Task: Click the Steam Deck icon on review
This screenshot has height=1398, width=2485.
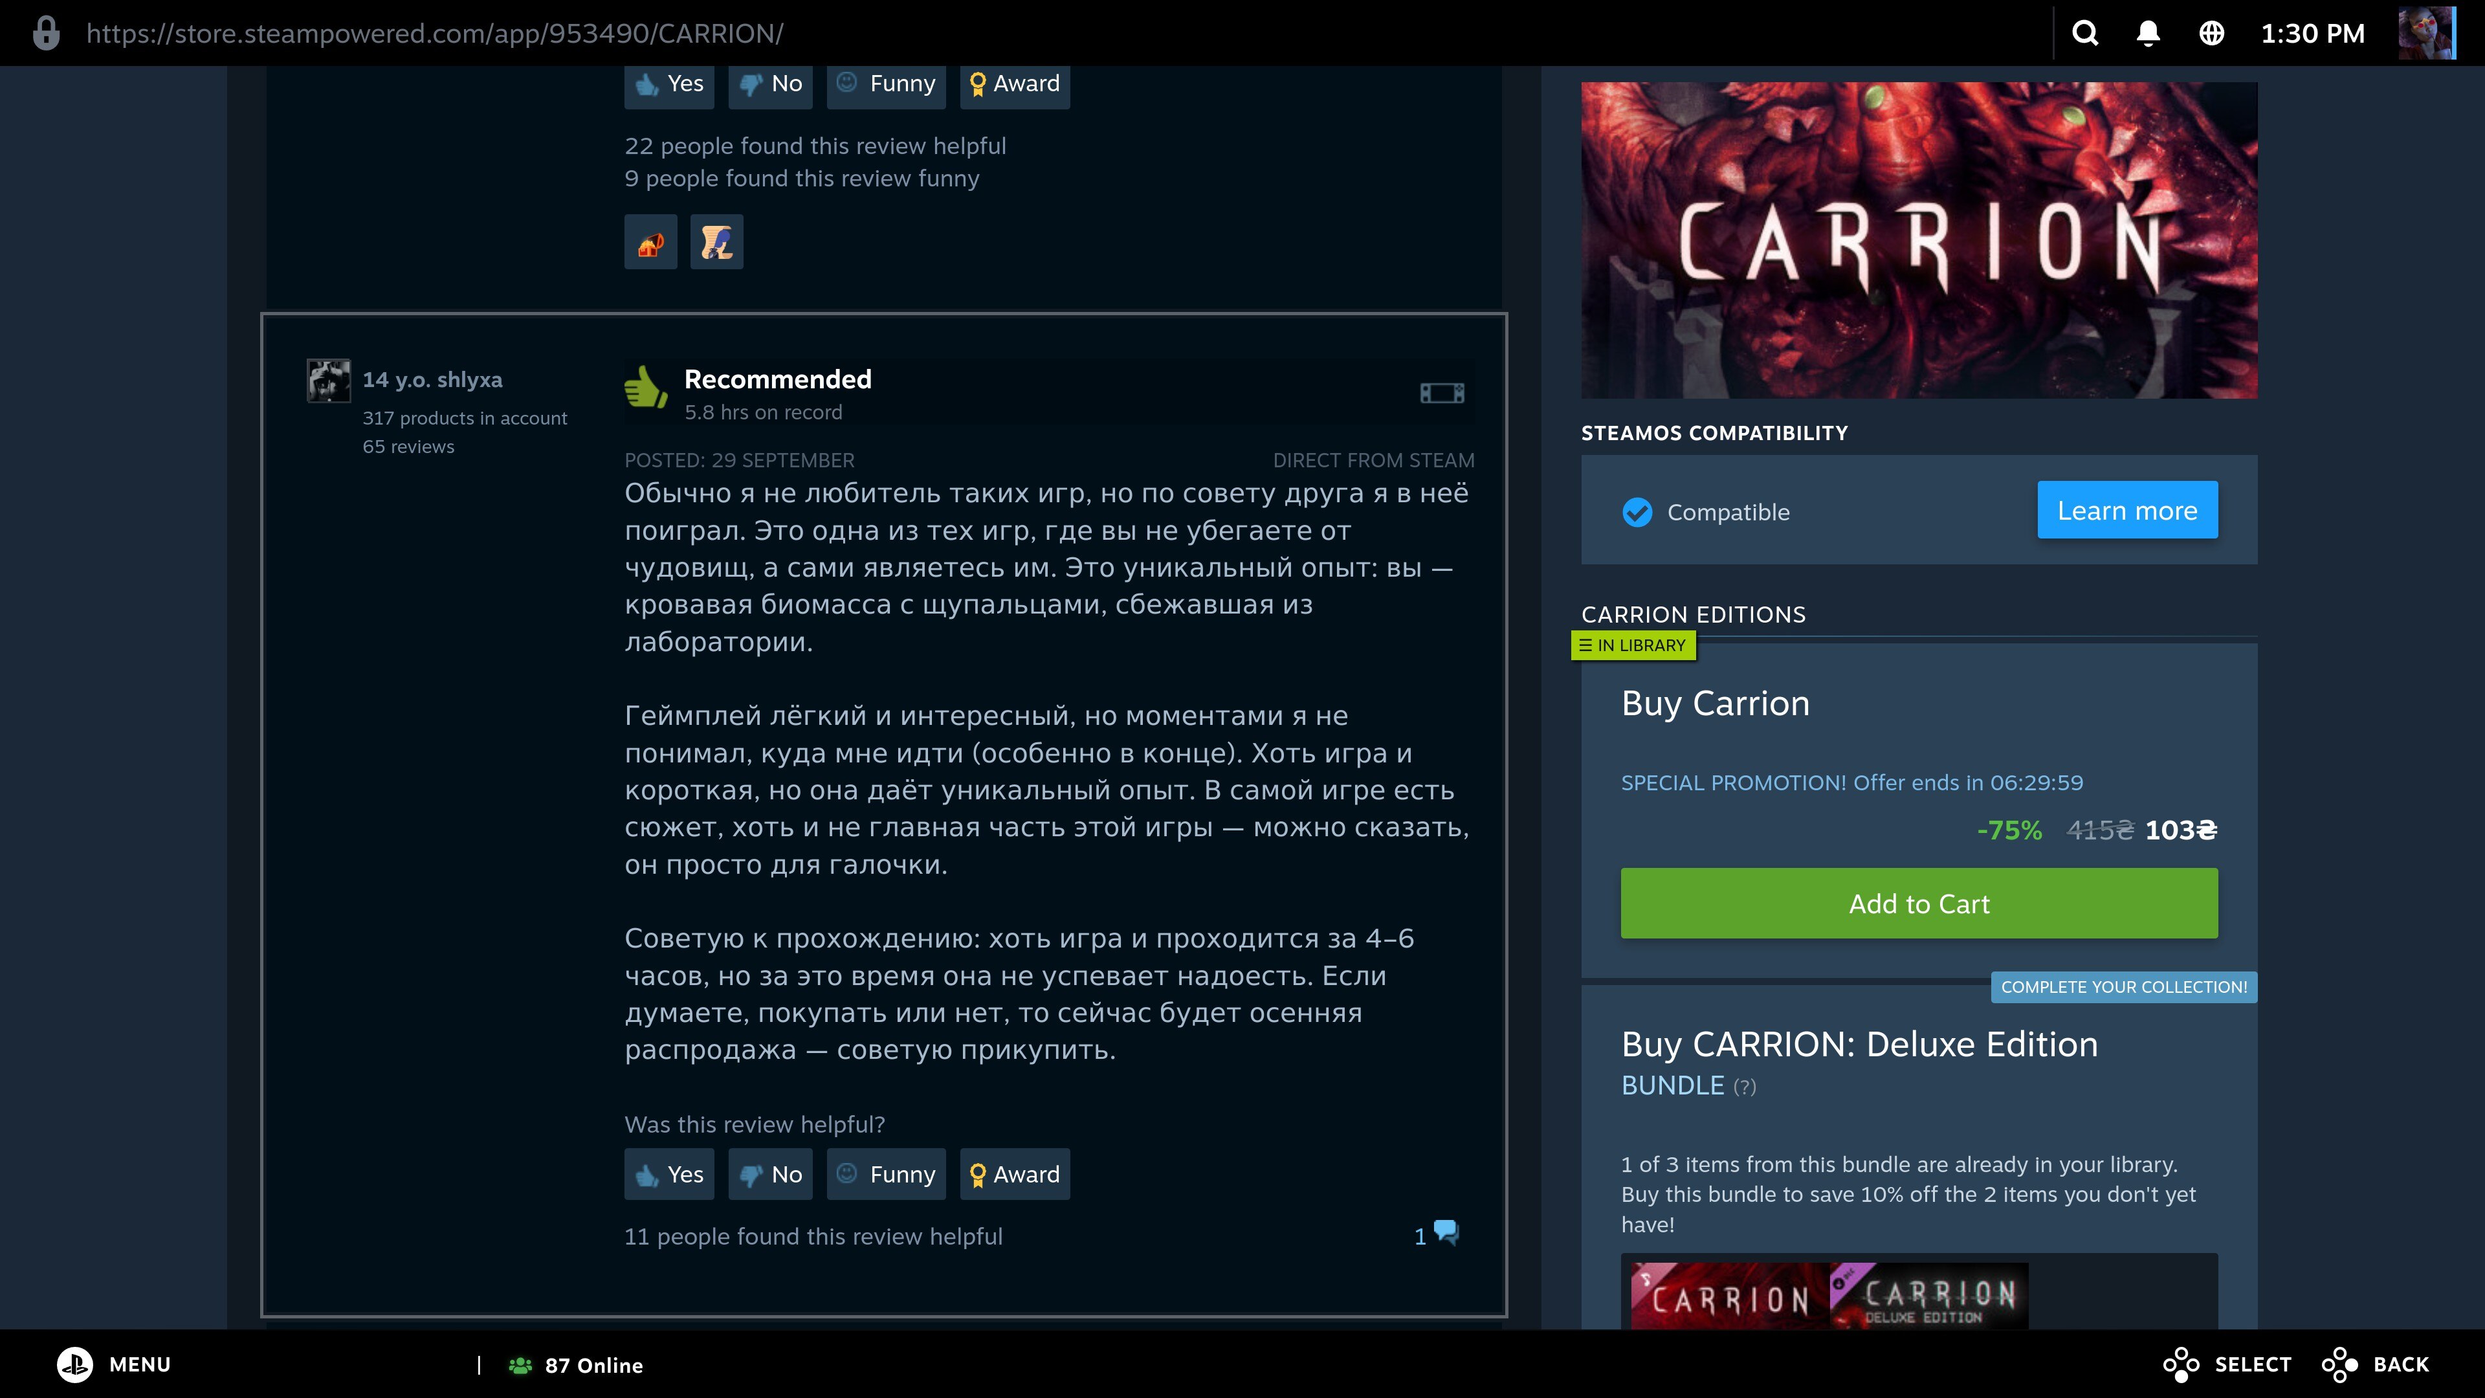Action: tap(1441, 393)
